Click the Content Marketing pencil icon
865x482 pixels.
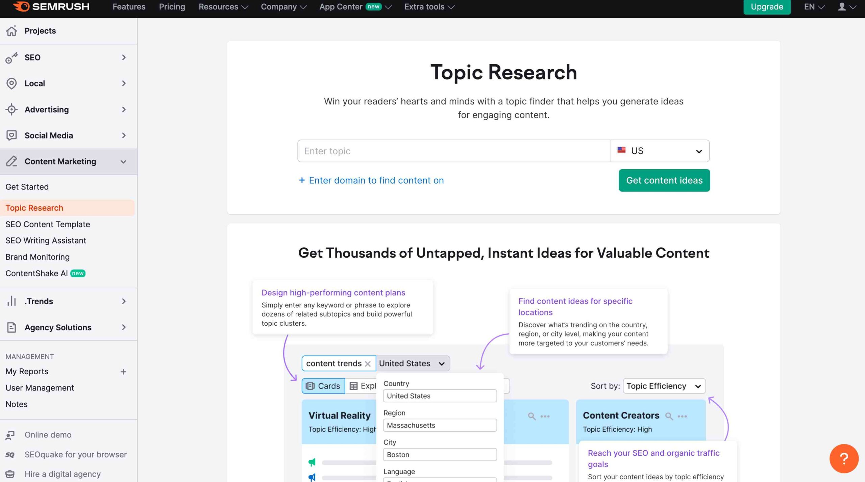(11, 161)
